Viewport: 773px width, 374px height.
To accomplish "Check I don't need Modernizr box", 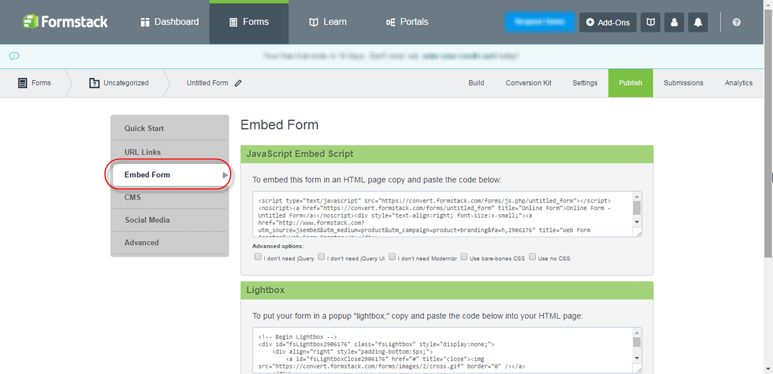I will tap(392, 257).
